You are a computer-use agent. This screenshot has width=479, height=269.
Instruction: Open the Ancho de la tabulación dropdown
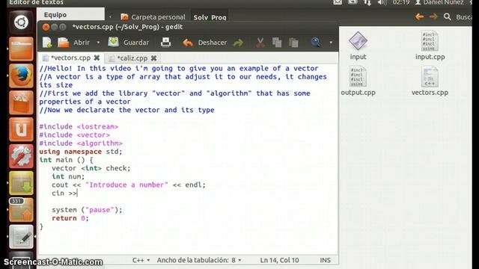pos(199,260)
